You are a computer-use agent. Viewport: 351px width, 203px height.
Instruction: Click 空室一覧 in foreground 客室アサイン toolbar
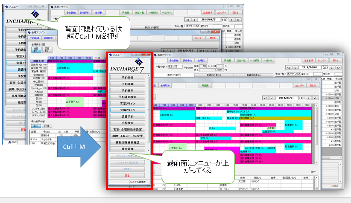pyautogui.click(x=241, y=61)
